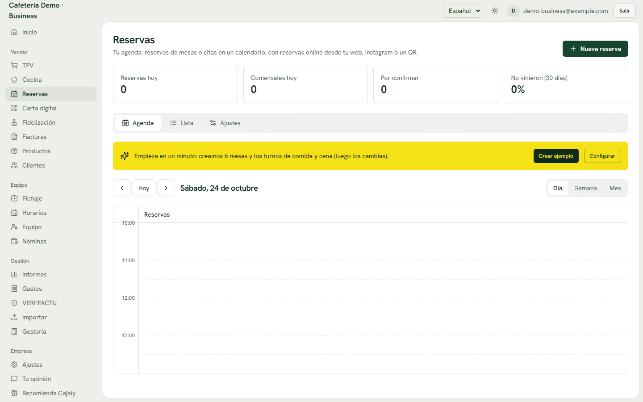The width and height of the screenshot is (643, 402).
Task: Click Crear ejemplo in yellow banner
Action: (556, 156)
